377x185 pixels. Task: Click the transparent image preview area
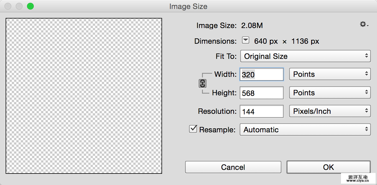[84, 96]
